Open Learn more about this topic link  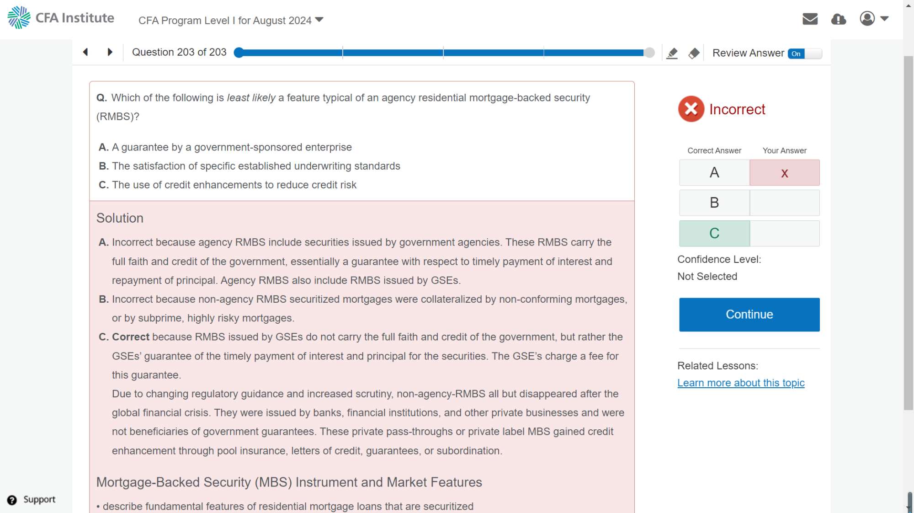click(x=740, y=383)
